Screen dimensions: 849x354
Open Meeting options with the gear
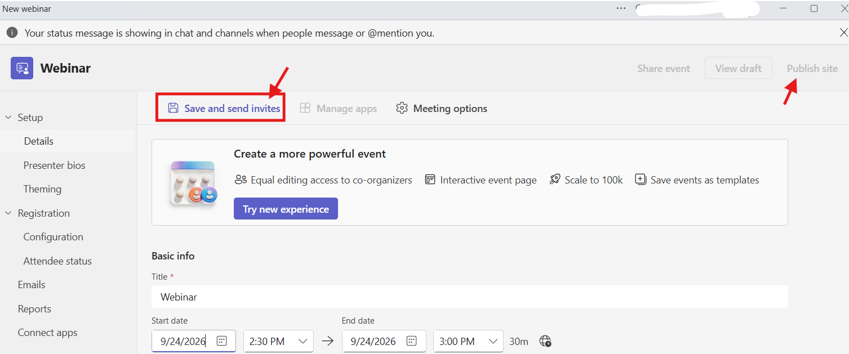tap(442, 108)
